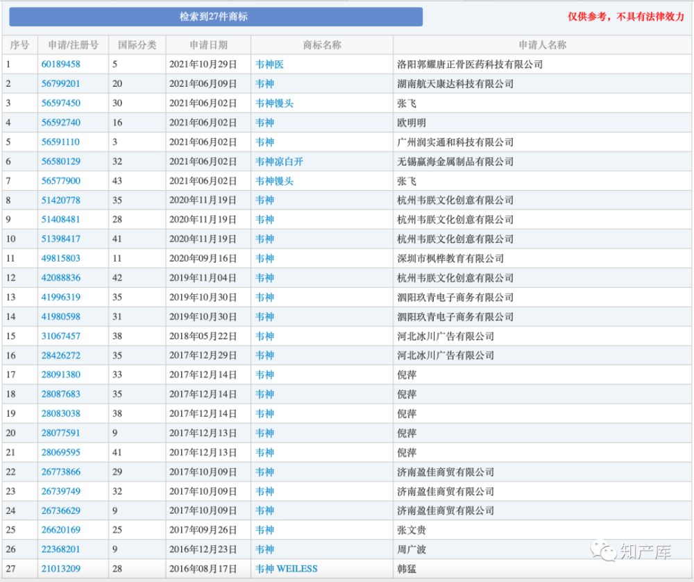This screenshot has height=582, width=694.
Task: Open application number 49815803
Action: point(60,258)
